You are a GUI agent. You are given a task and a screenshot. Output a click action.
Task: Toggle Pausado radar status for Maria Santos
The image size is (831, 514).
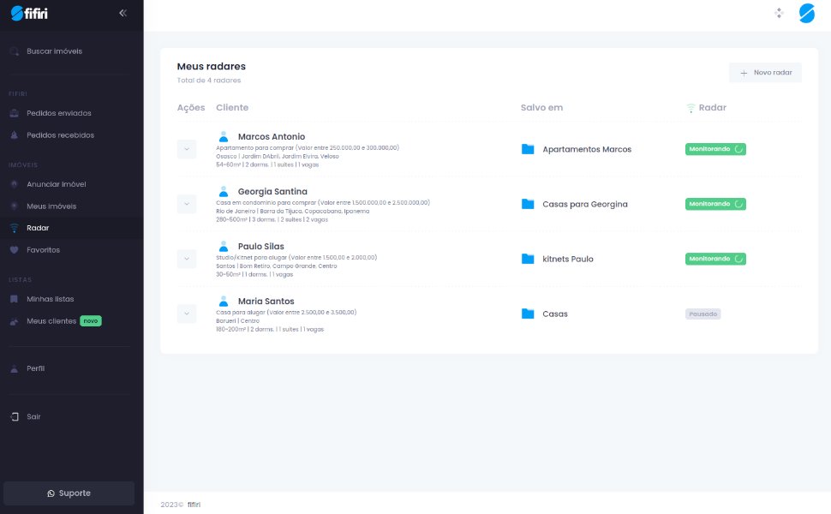point(702,314)
